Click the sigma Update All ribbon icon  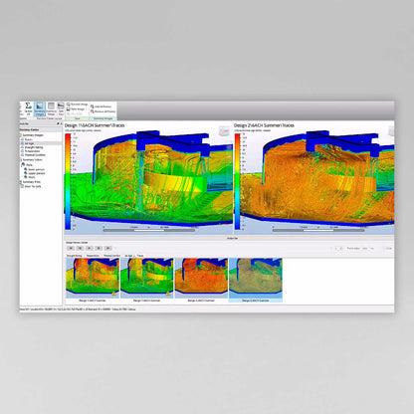point(28,109)
